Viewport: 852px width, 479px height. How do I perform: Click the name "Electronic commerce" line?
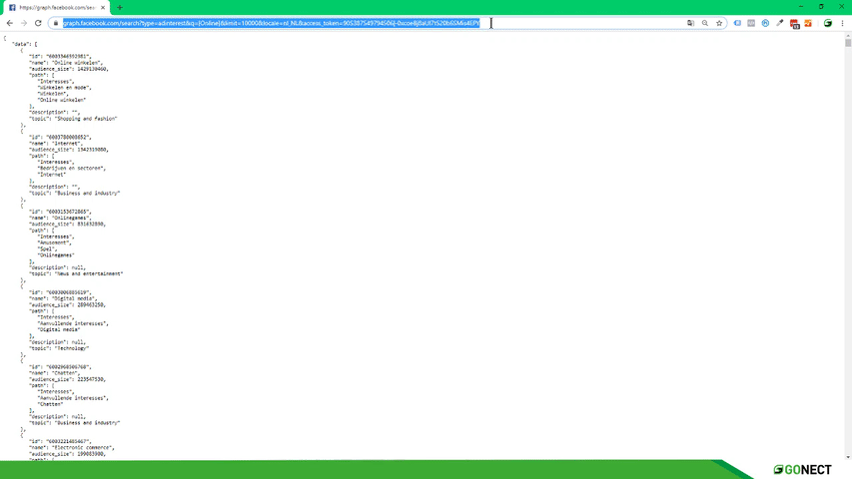pyautogui.click(x=72, y=447)
